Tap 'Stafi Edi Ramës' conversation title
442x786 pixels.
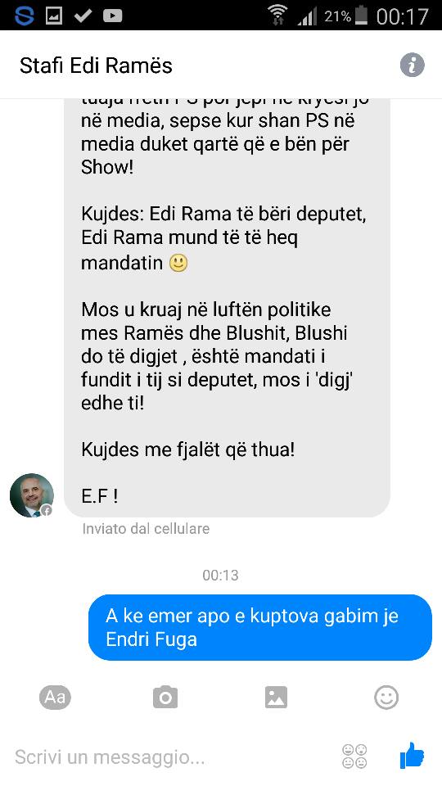click(x=96, y=65)
